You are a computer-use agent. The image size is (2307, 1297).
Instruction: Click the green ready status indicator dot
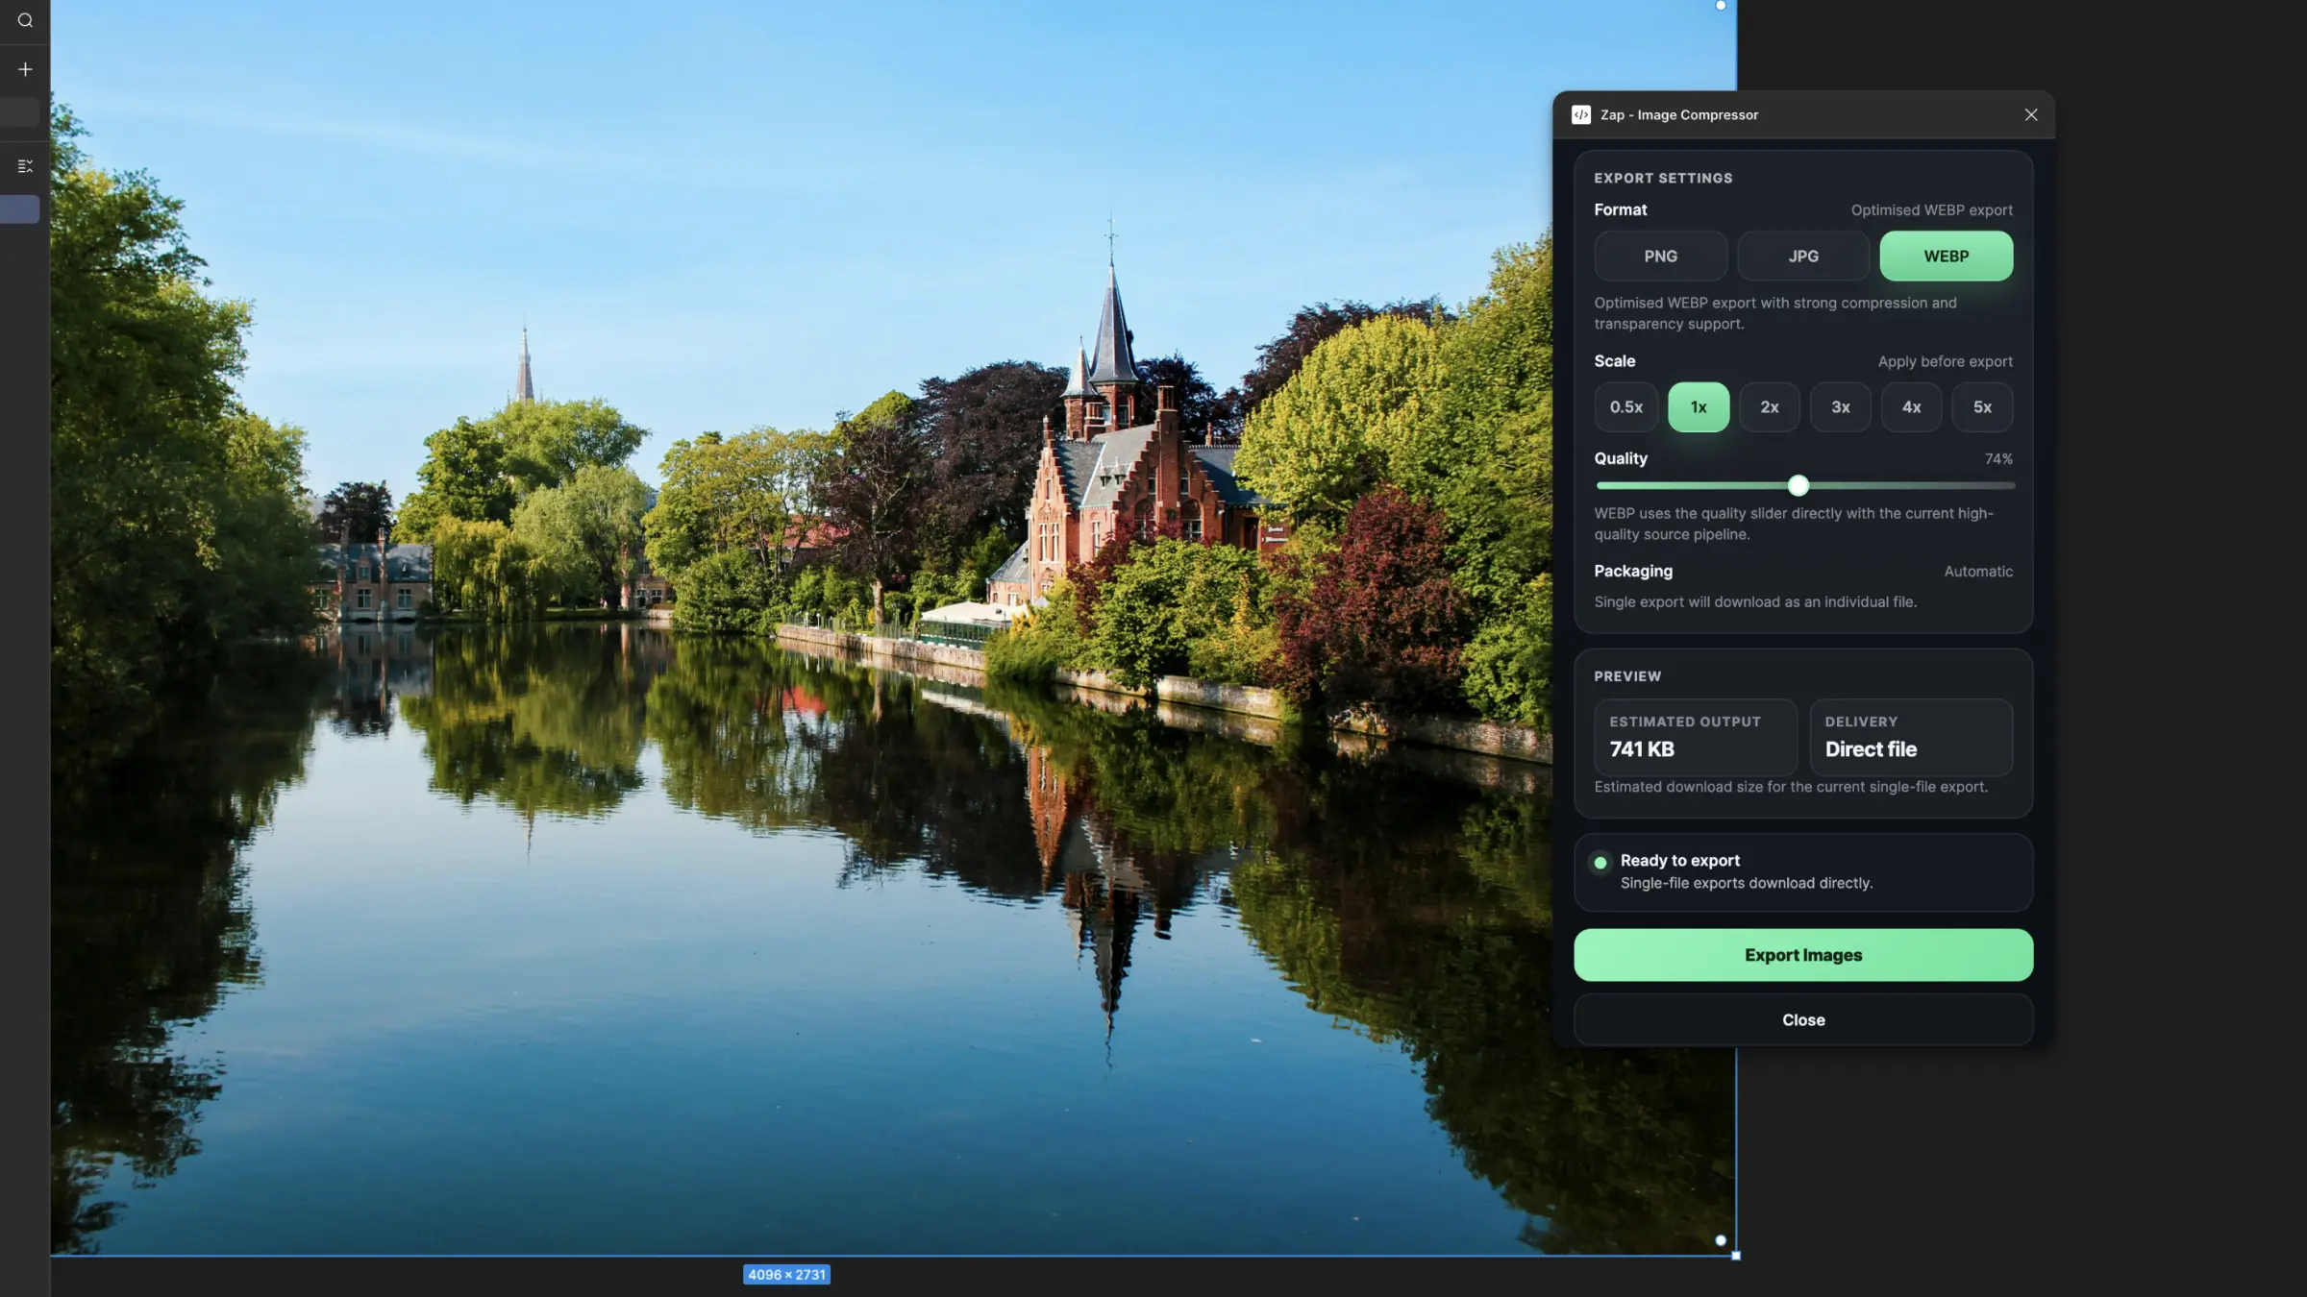[x=1600, y=863]
